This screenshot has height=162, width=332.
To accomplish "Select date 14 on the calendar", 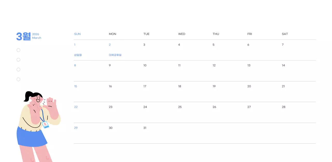I will [283, 65].
